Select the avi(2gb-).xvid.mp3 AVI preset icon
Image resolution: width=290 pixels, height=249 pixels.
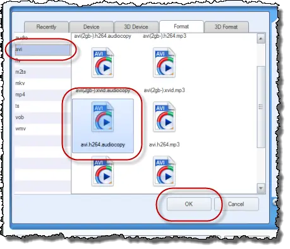point(164,62)
